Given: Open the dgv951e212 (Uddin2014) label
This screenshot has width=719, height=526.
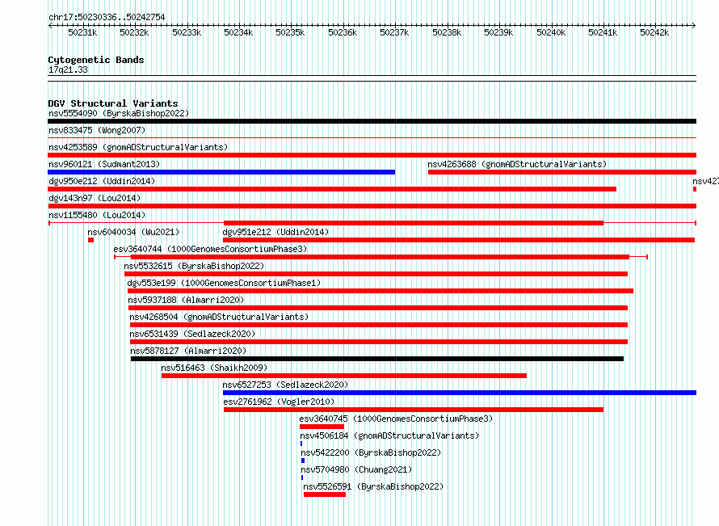Looking at the screenshot, I should (275, 232).
